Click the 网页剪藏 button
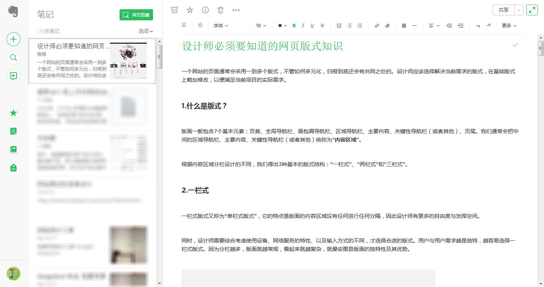Viewport: 544px width, 287px height. tap(136, 14)
